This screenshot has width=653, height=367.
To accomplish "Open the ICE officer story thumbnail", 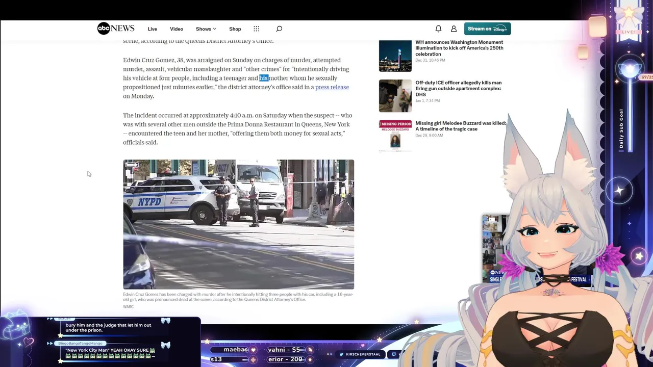I will coord(395,96).
